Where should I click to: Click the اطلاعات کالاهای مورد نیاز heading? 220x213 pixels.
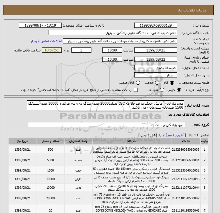[x=188, y=115]
